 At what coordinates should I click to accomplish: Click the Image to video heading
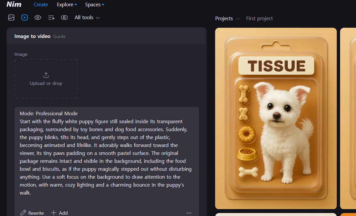pyautogui.click(x=32, y=36)
